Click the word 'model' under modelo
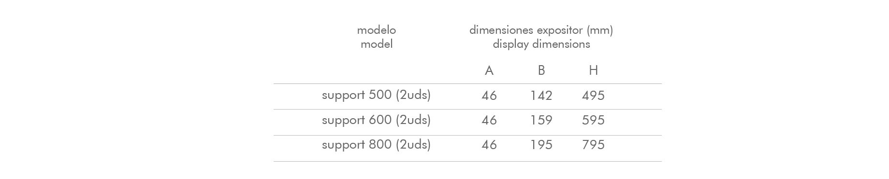The height and width of the screenshot is (179, 889). click(x=377, y=44)
